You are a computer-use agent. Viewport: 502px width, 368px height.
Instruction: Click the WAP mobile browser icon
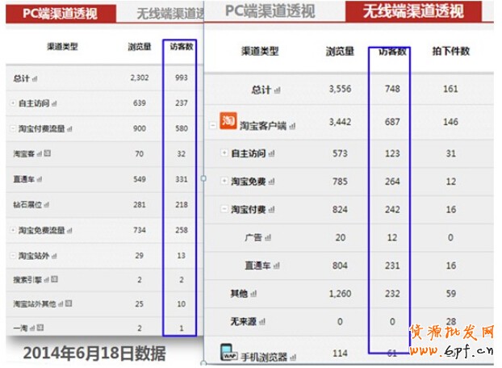click(228, 353)
